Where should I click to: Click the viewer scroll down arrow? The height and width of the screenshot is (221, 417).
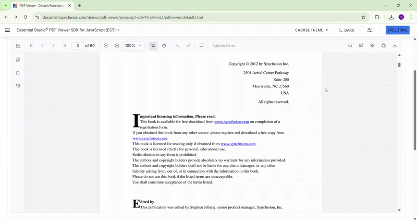click(x=399, y=210)
